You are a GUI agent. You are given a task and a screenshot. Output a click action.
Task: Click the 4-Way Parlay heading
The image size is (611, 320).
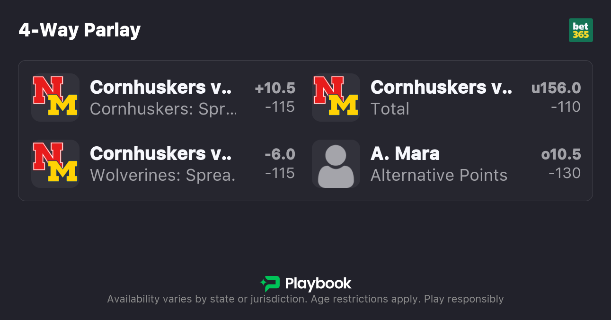tap(80, 30)
